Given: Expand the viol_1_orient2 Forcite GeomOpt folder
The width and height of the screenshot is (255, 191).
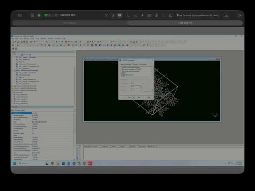Looking at the screenshot, I should coord(12,86).
